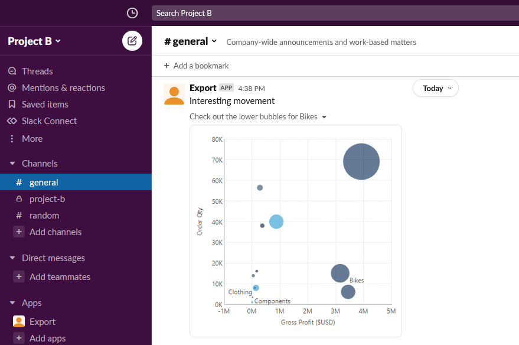Click the Interesting movement message text
Image resolution: width=519 pixels, height=345 pixels.
coord(231,101)
